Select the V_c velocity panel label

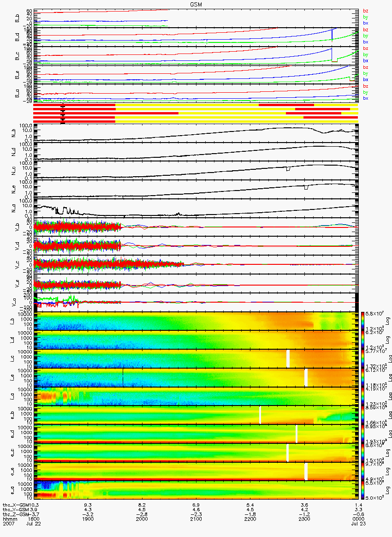point(17,265)
